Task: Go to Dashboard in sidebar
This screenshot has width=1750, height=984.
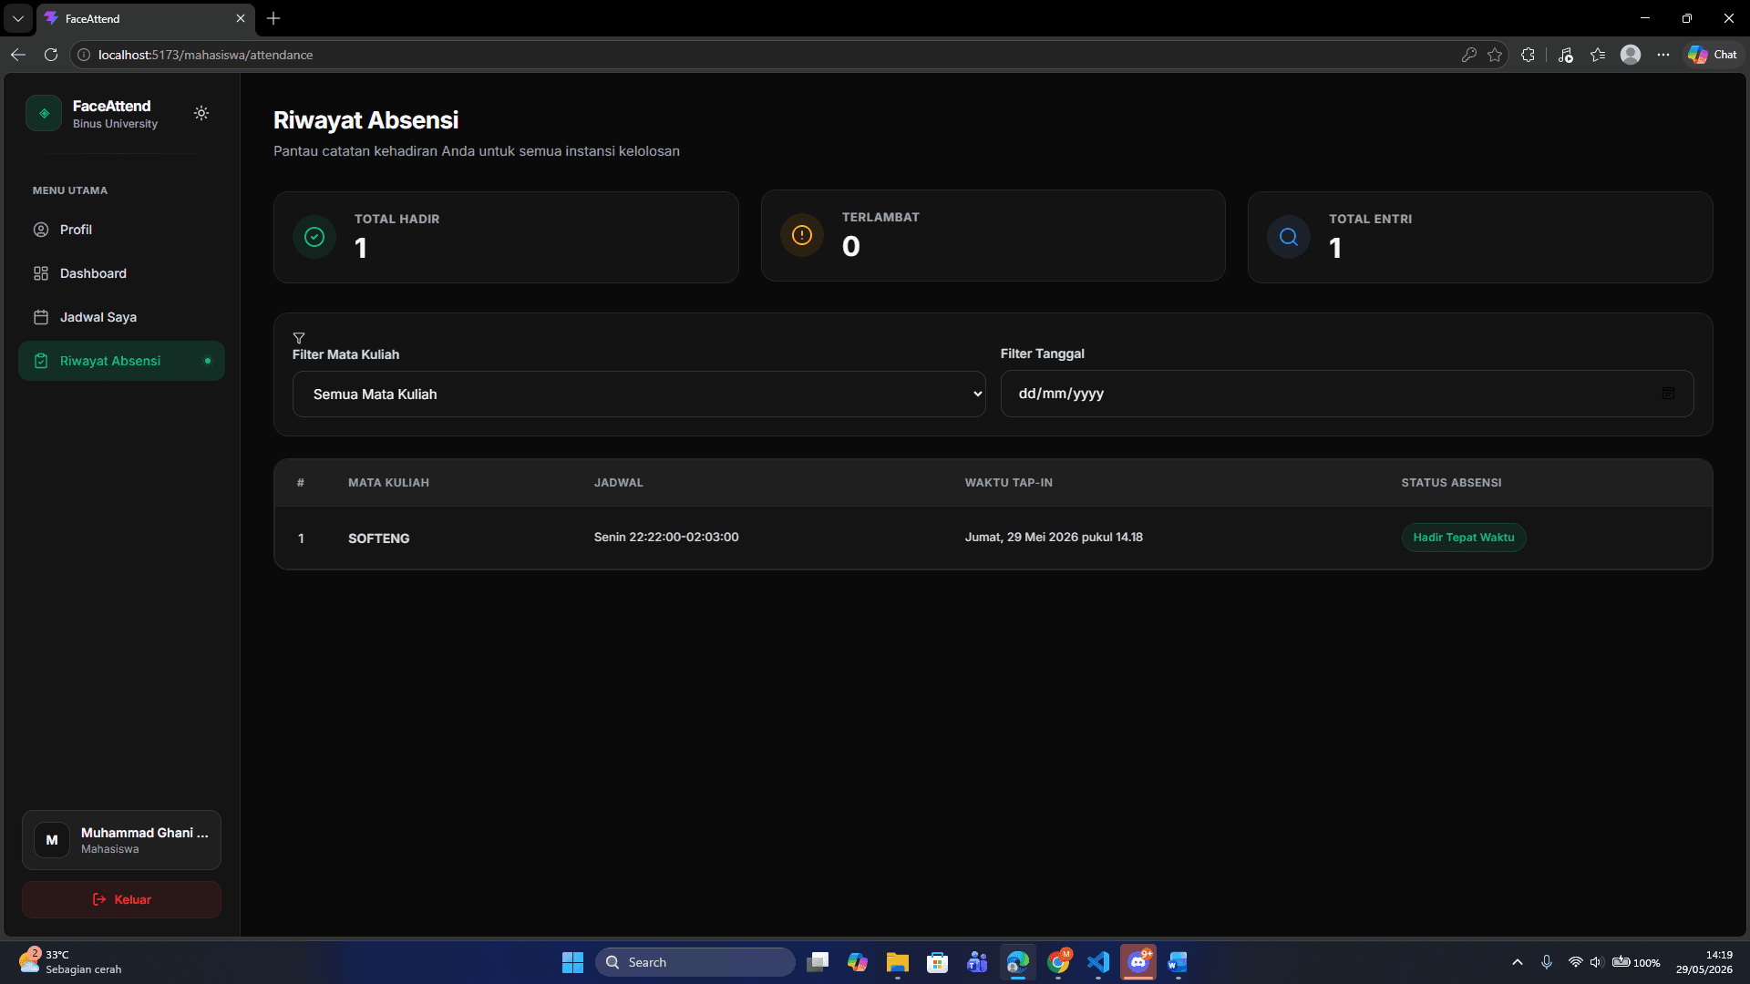Action: tap(121, 273)
